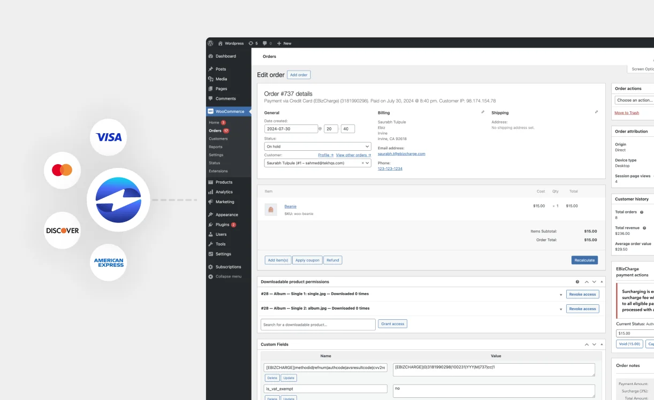Click the Subscriptions gear icon

tap(211, 267)
